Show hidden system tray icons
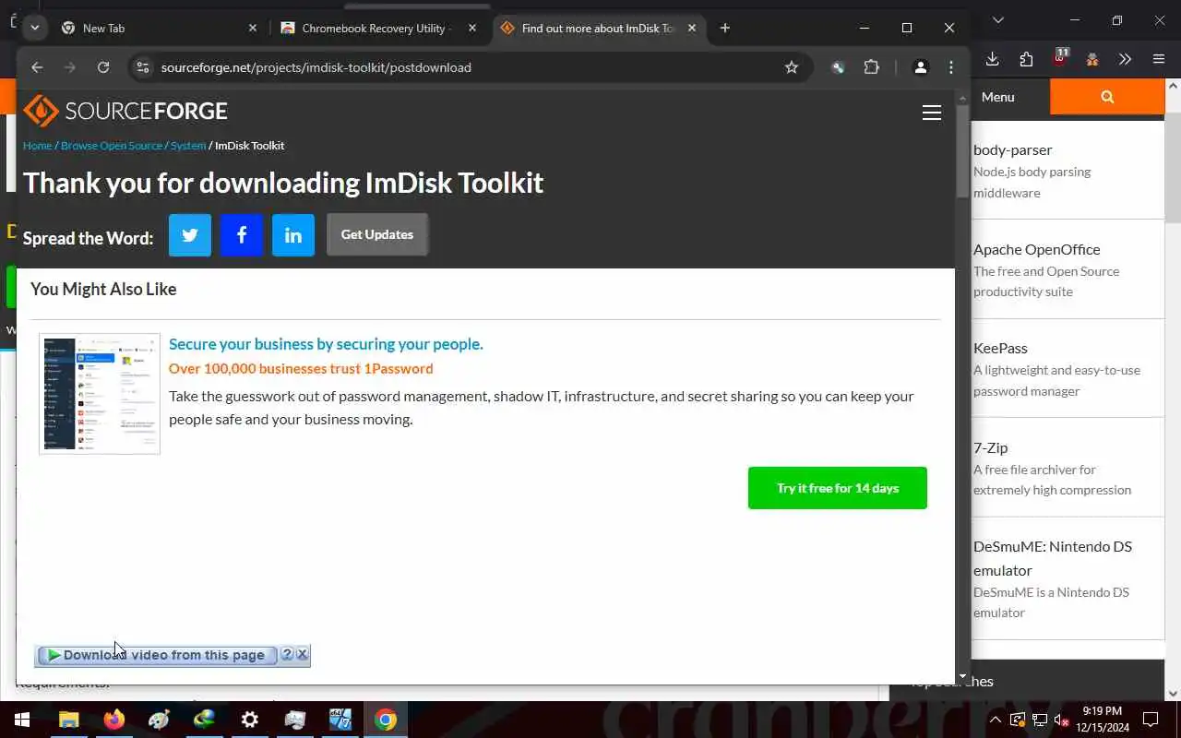Screen dimensions: 1181x738 (x=996, y=720)
